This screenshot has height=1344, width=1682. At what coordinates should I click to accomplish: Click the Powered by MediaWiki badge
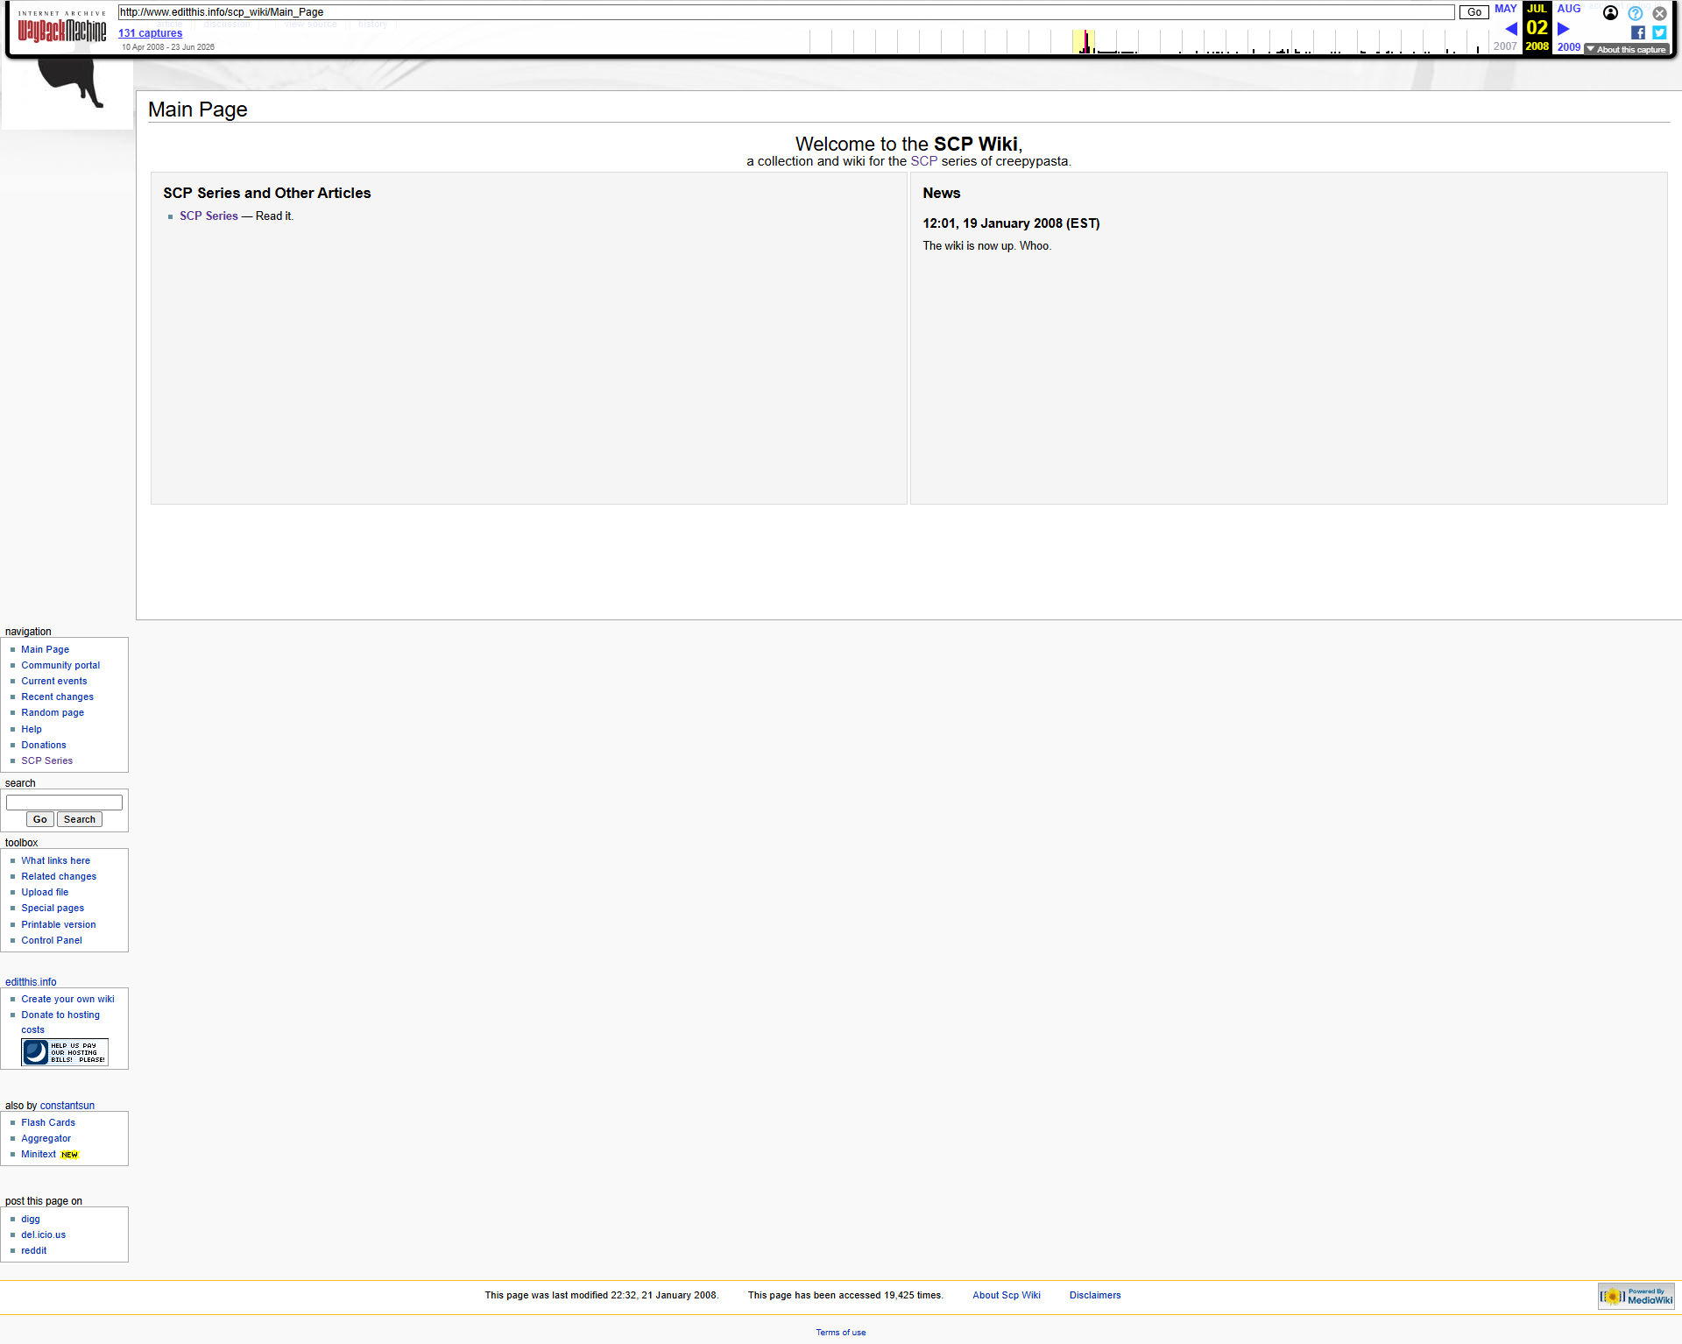1636,1296
